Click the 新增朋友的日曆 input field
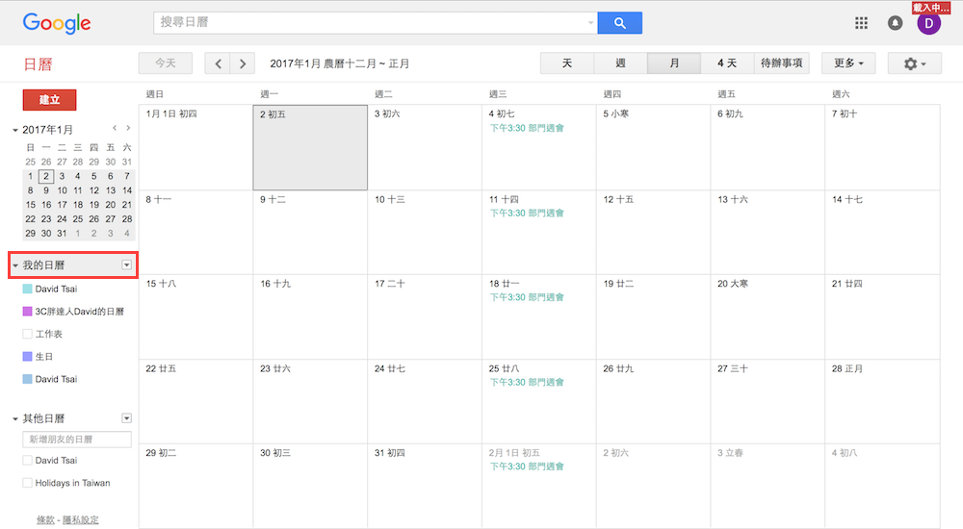 coord(77,440)
